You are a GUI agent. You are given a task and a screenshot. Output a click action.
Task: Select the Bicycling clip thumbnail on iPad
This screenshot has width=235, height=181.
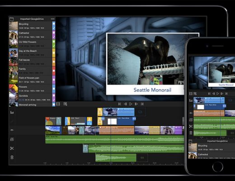pyautogui.click(x=14, y=26)
